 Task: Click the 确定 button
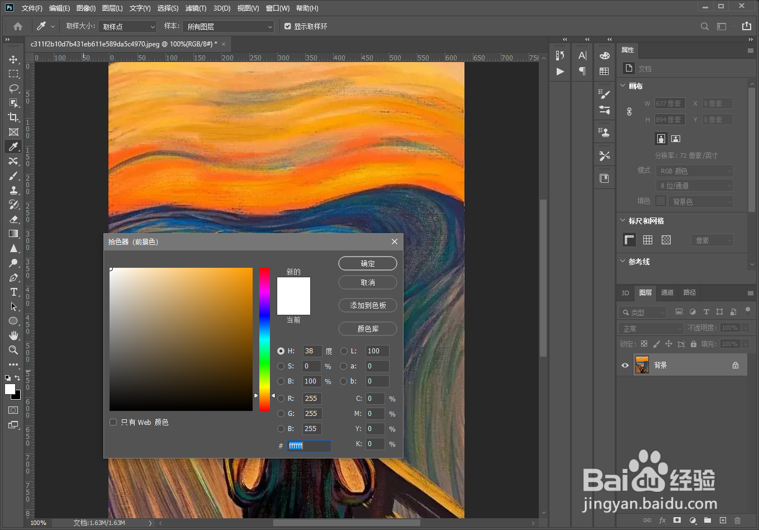tap(368, 263)
